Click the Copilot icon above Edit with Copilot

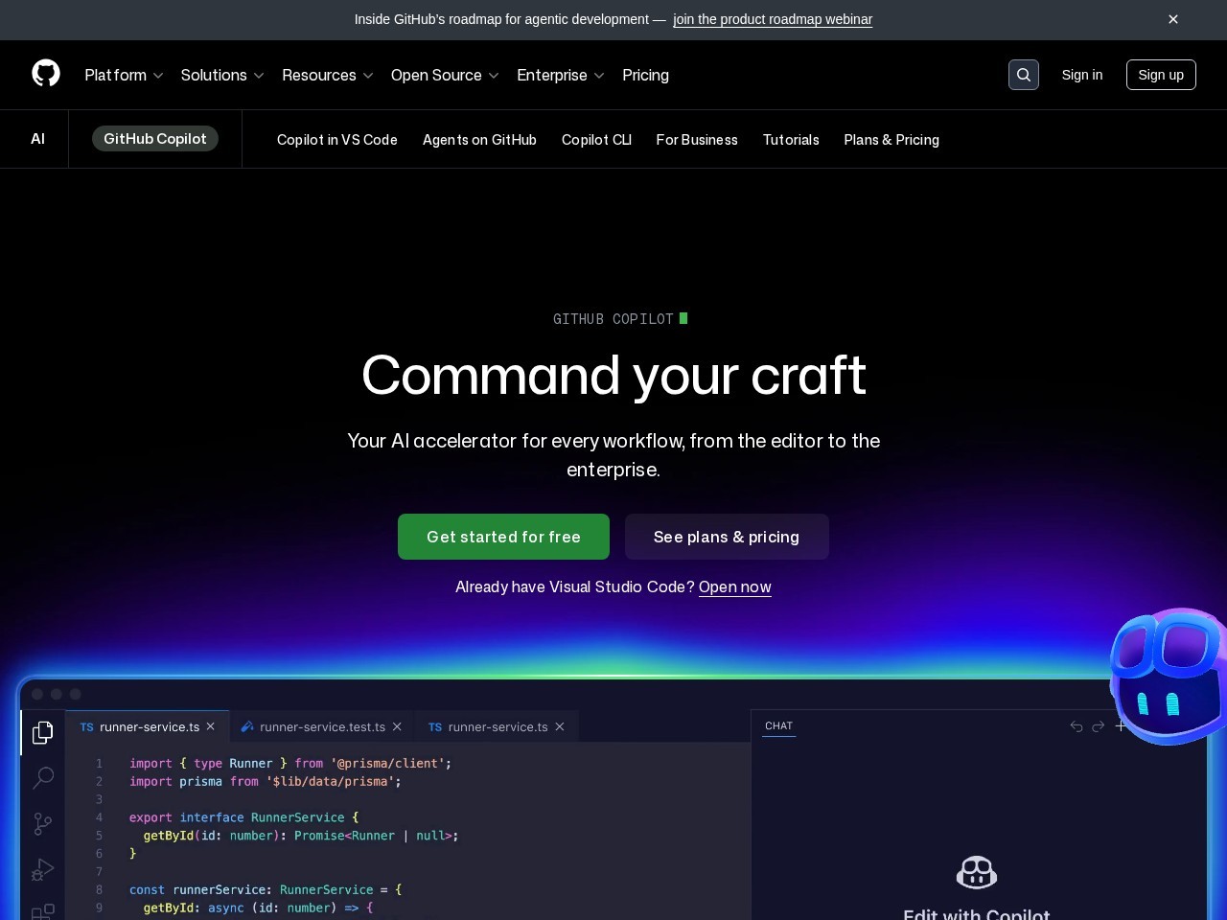click(x=976, y=872)
